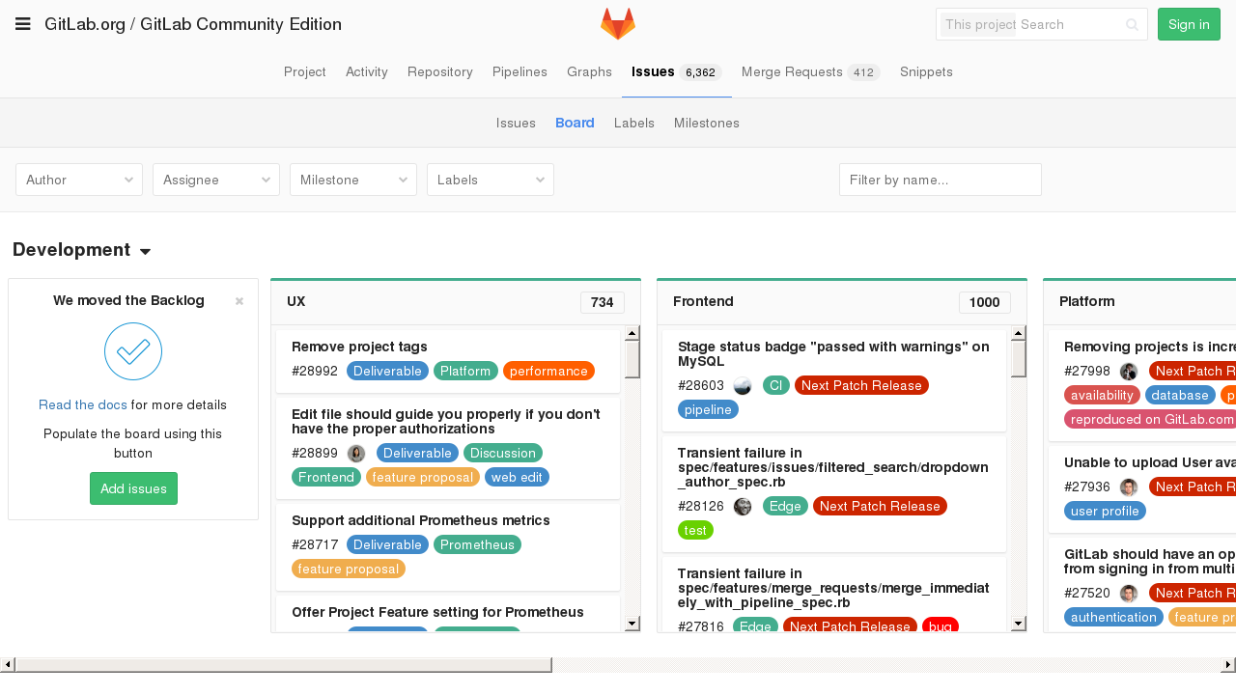
Task: Focus the project search field
Action: [x=1042, y=24]
